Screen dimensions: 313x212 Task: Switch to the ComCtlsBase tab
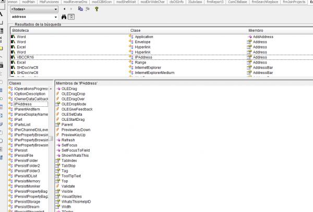click(237, 2)
